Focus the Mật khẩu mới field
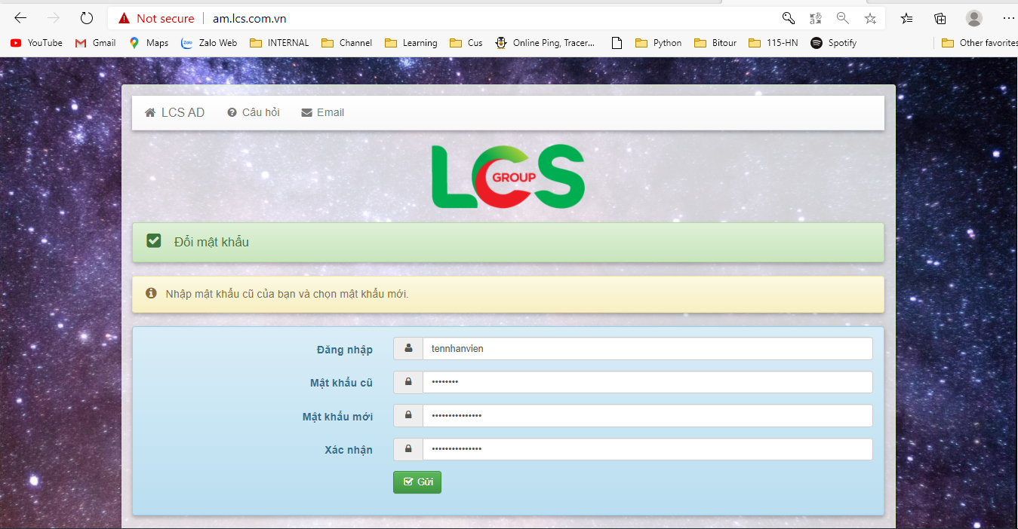The height and width of the screenshot is (529, 1018). click(647, 415)
